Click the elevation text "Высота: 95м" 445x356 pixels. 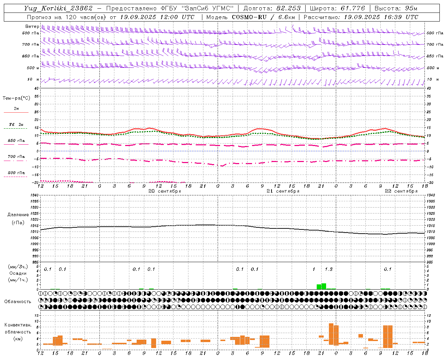[x=396, y=8]
